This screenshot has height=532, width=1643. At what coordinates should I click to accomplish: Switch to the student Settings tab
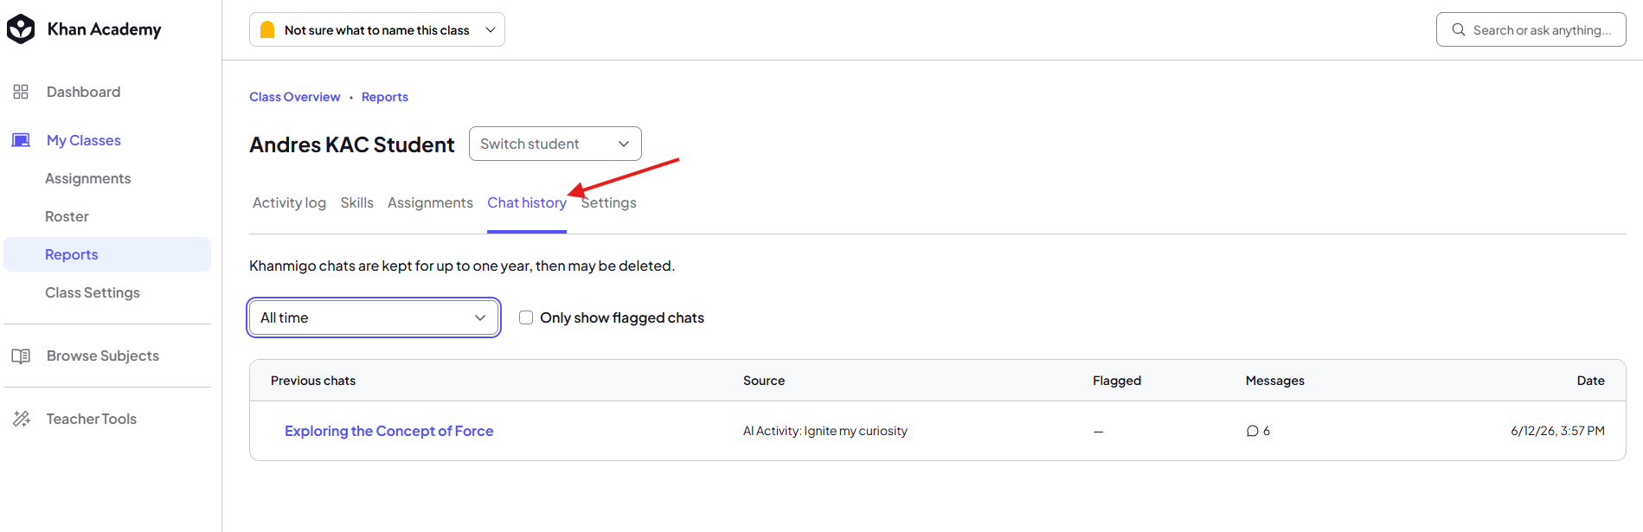click(609, 202)
